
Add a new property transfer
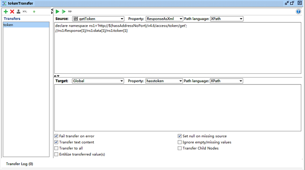[x=6, y=11]
